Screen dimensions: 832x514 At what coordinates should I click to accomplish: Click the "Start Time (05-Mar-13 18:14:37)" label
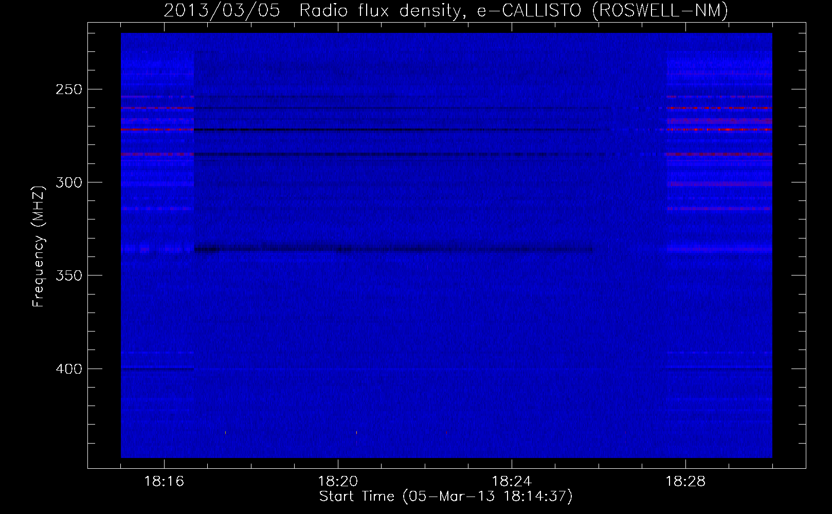tap(446, 497)
